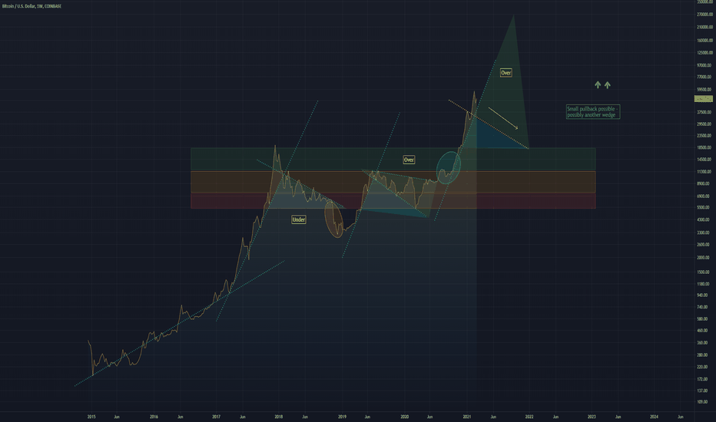Select the 'Over' label inside the horizontal green band

click(409, 160)
